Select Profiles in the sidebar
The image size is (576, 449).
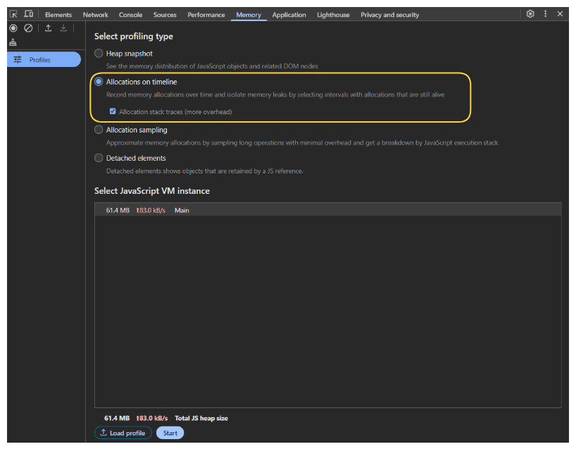pos(44,60)
